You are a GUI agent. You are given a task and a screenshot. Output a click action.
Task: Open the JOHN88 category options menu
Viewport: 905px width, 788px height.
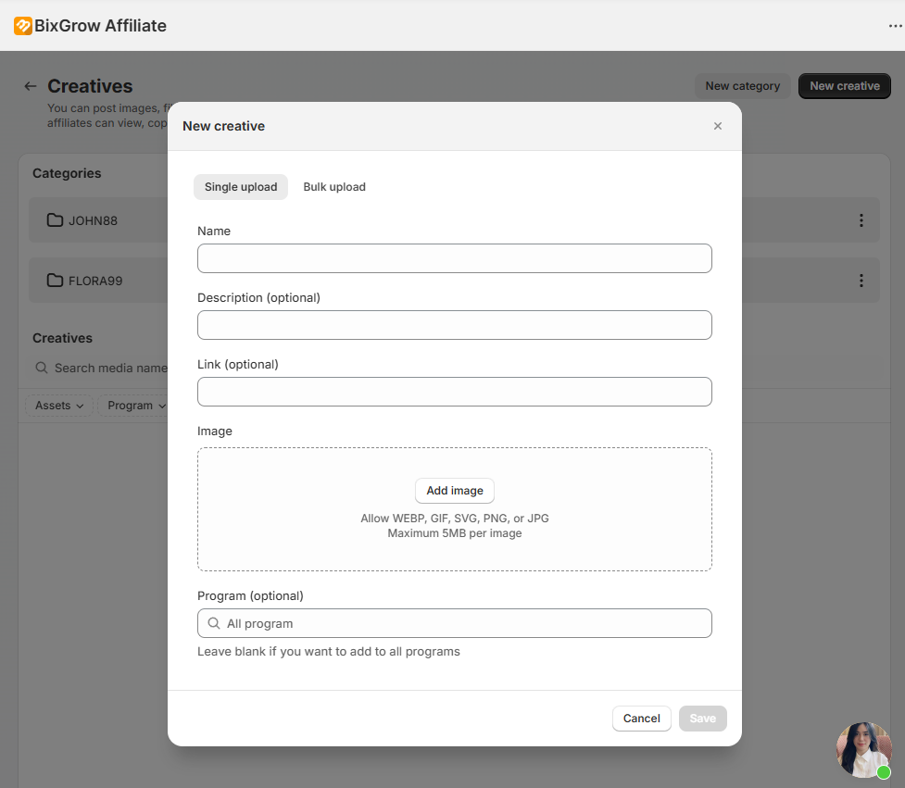pos(861,220)
